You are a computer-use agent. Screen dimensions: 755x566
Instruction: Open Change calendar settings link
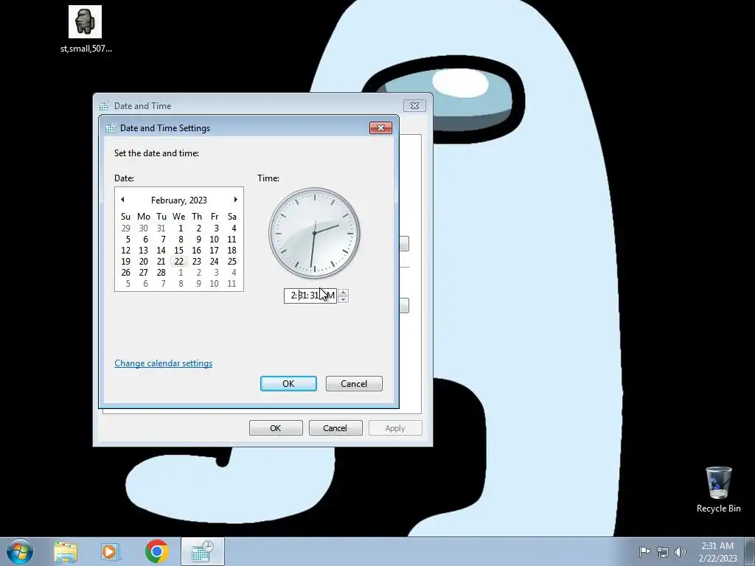click(x=163, y=363)
